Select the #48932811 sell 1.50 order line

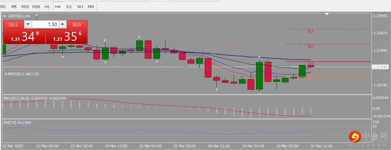(22, 74)
